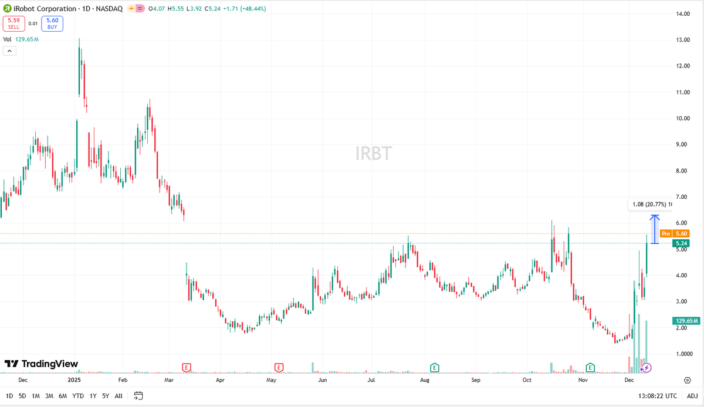
Task: Click the 1.0000 price axis label
Action: pos(683,354)
